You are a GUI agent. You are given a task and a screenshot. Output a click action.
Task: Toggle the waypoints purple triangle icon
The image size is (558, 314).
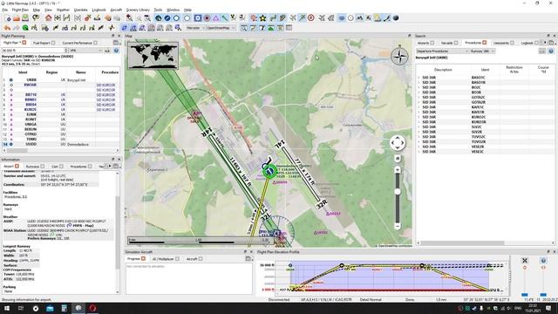click(x=215, y=18)
